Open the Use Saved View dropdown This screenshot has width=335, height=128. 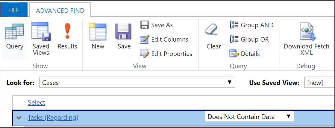[x=319, y=83]
